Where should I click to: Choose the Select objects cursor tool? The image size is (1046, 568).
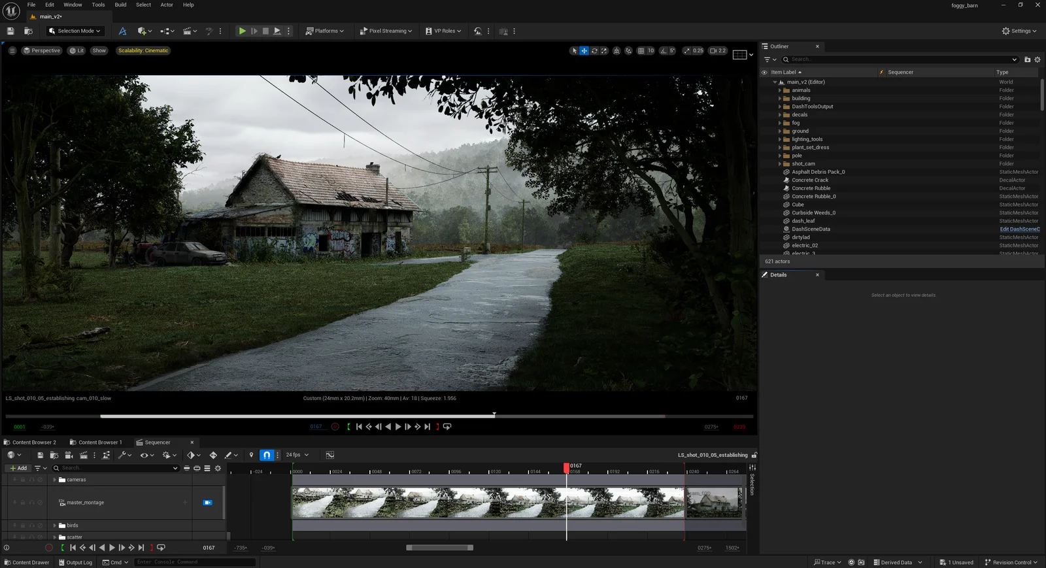[574, 50]
